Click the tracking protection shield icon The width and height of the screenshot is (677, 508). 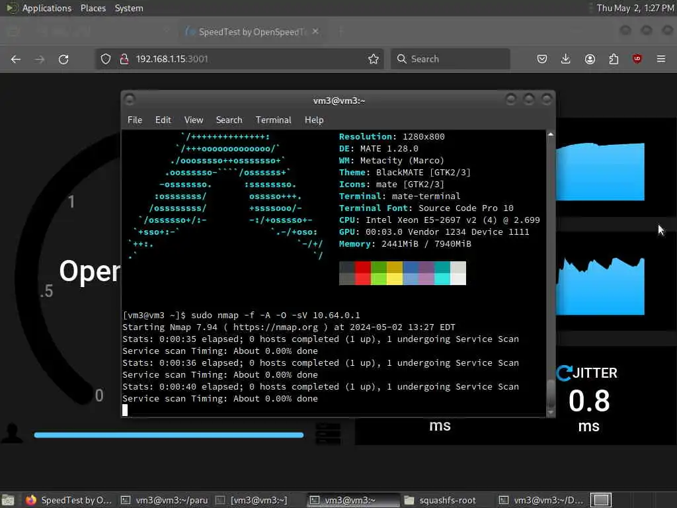tap(106, 59)
